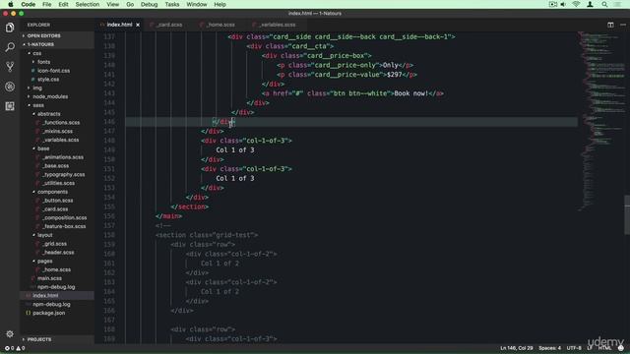
Task: Open the Go menu
Action: tap(130, 4)
